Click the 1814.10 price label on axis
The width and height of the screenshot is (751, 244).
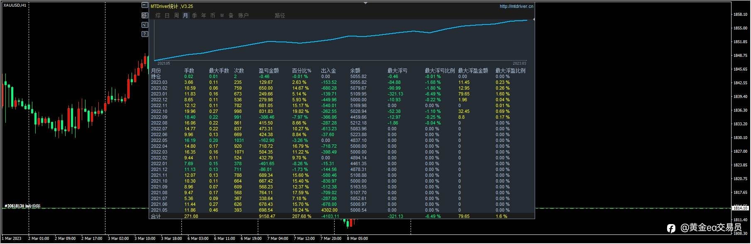coord(741,208)
